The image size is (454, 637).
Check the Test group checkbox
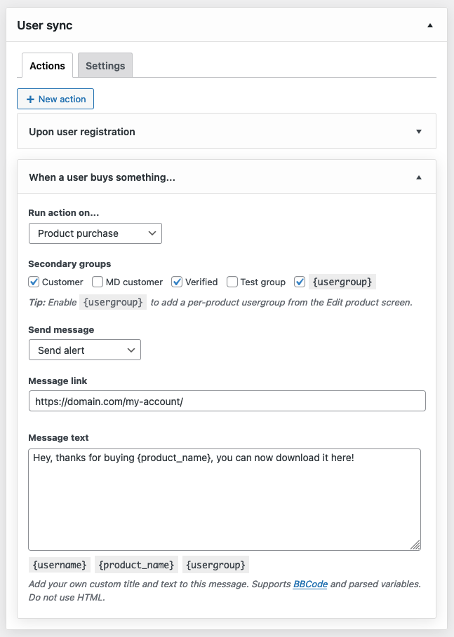pyautogui.click(x=232, y=282)
